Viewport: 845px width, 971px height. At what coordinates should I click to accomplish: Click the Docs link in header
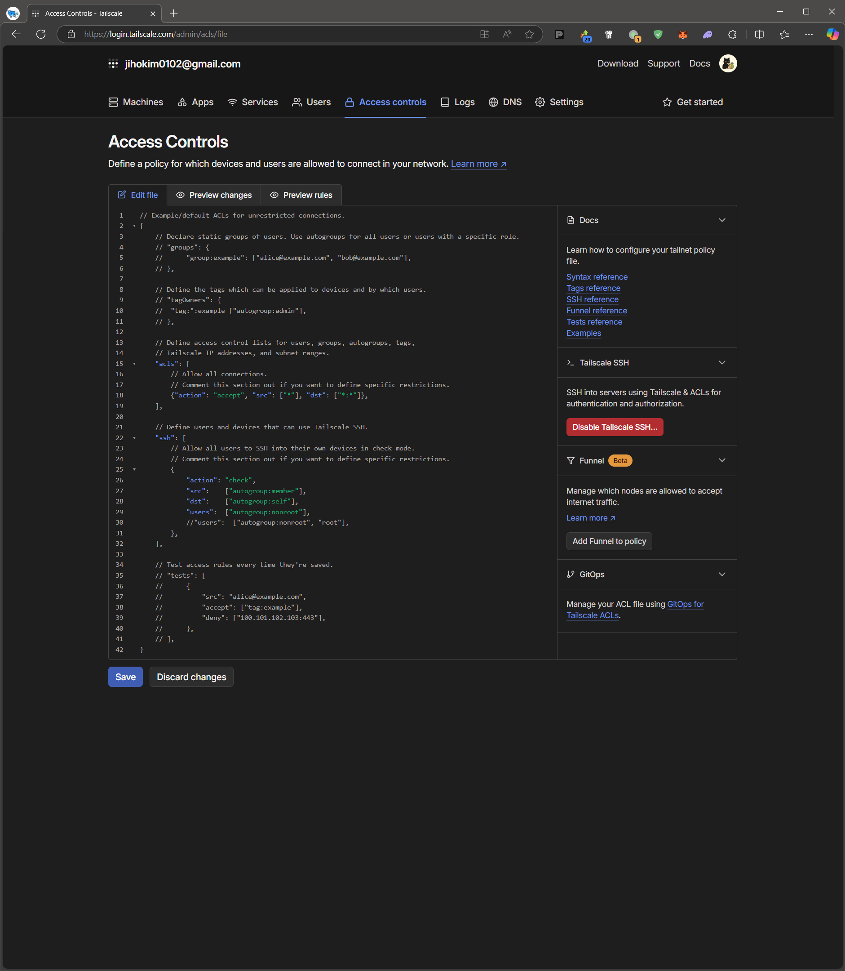(x=699, y=63)
